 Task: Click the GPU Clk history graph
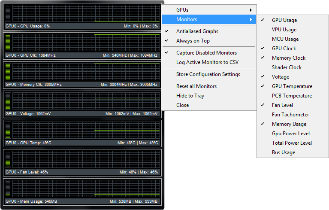(86, 43)
